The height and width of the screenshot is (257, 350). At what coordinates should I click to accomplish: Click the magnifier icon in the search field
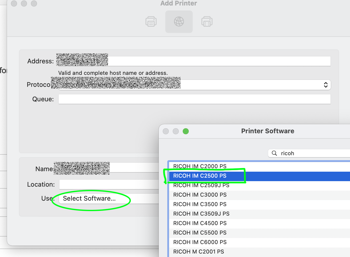(274, 153)
